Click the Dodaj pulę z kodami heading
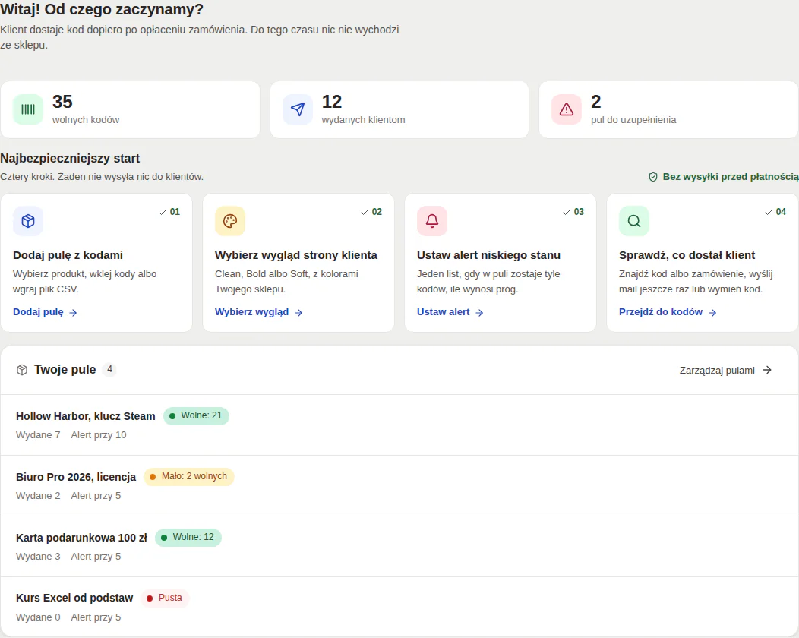 pyautogui.click(x=68, y=255)
